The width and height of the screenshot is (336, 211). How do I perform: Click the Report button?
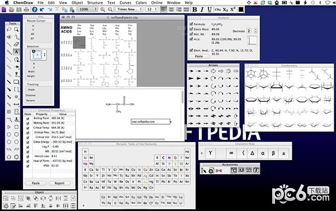[x=59, y=184]
